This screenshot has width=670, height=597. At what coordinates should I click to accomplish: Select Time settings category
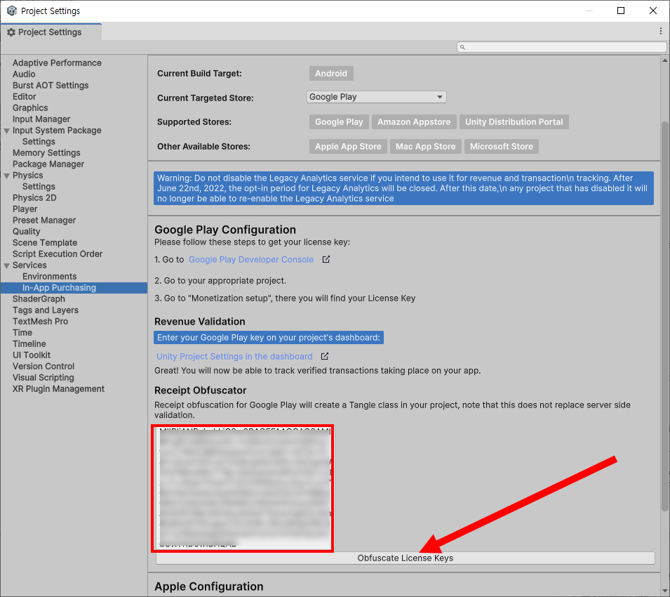[22, 333]
